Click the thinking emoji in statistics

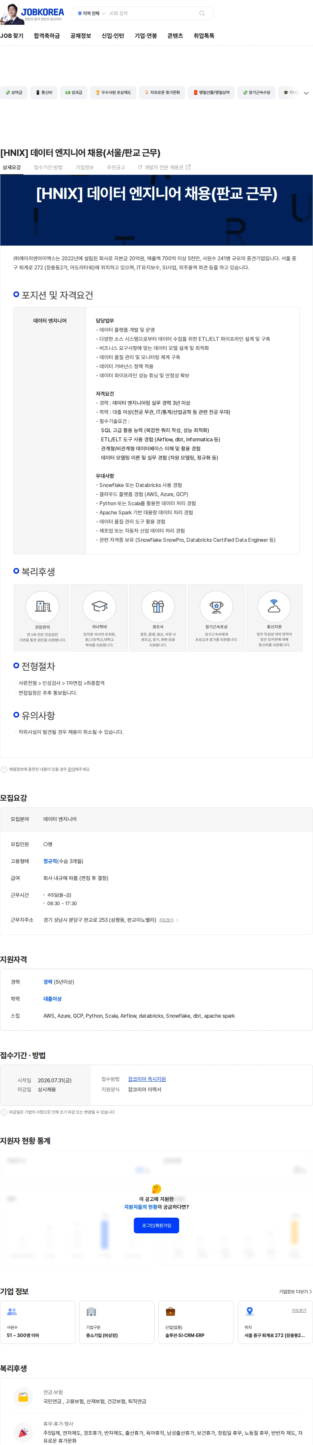(x=156, y=1189)
